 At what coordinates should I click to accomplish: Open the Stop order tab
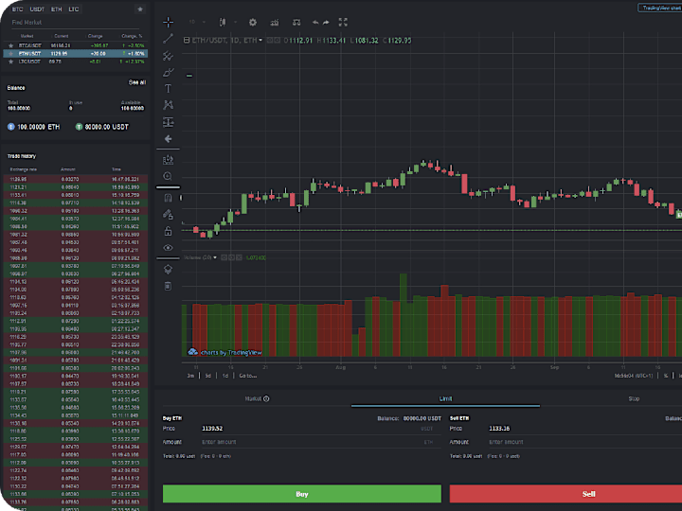634,398
